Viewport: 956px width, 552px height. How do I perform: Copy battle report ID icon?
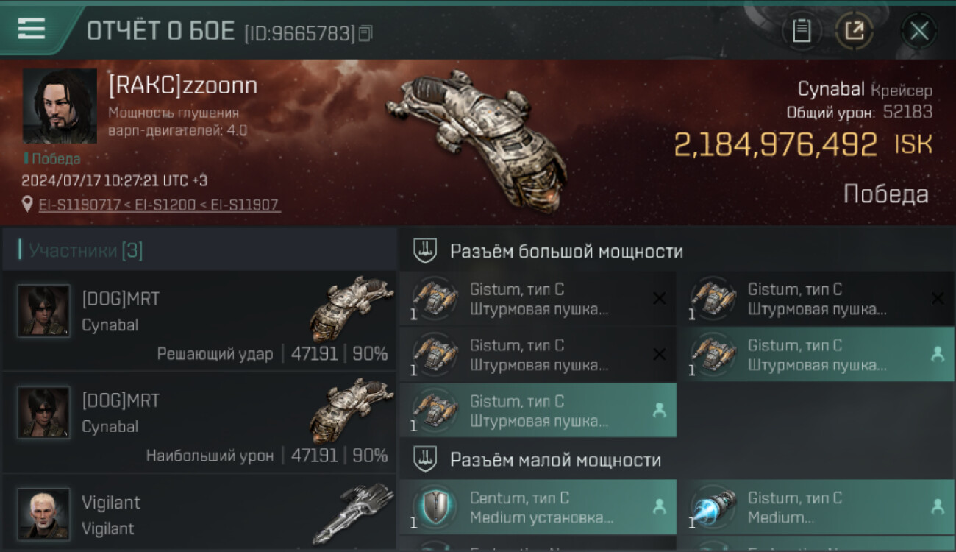coord(365,32)
